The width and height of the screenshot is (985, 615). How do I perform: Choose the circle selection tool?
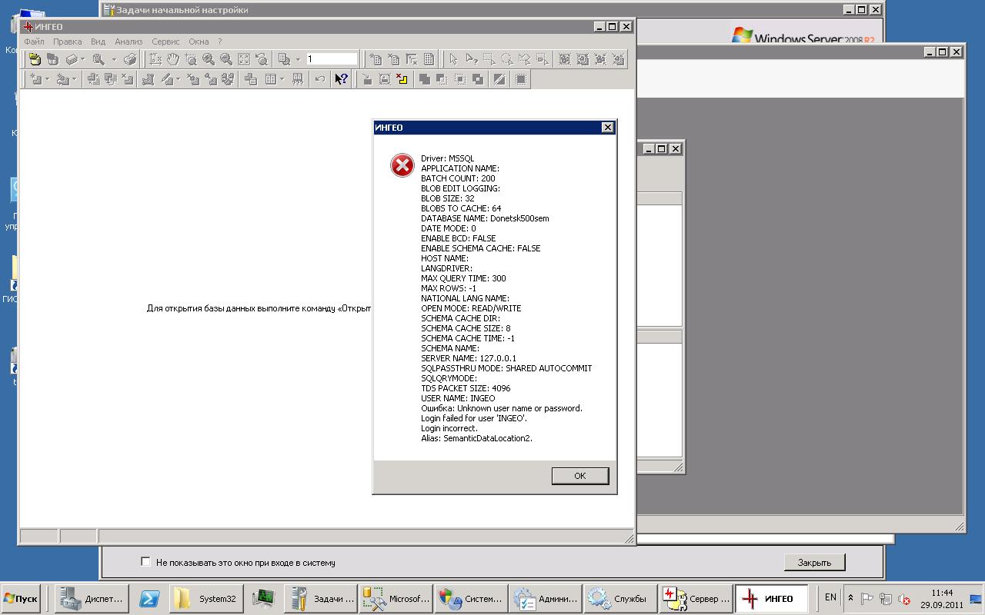(507, 59)
